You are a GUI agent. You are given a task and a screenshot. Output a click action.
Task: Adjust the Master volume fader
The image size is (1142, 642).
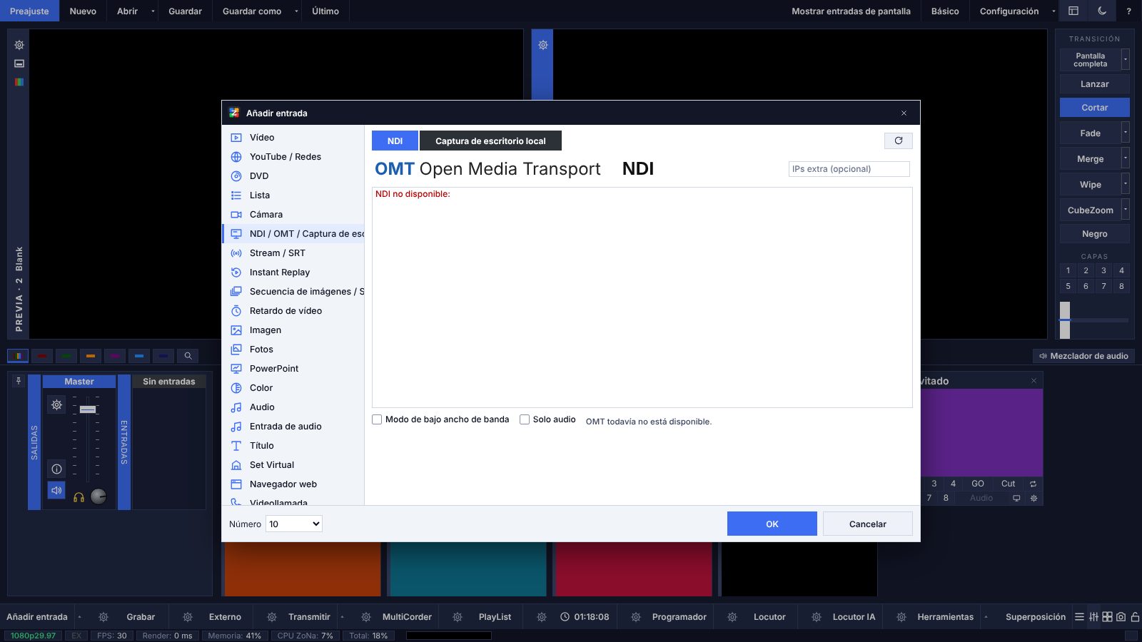click(x=88, y=409)
